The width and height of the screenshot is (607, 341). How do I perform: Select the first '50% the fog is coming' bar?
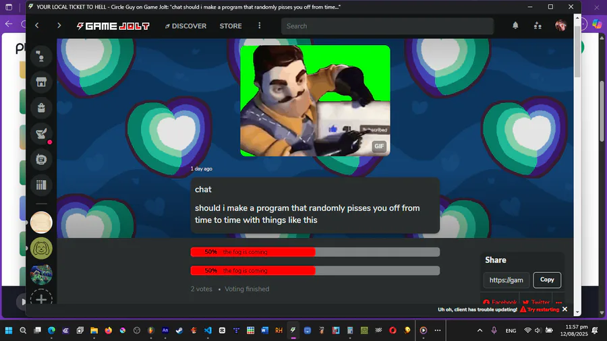(x=315, y=252)
